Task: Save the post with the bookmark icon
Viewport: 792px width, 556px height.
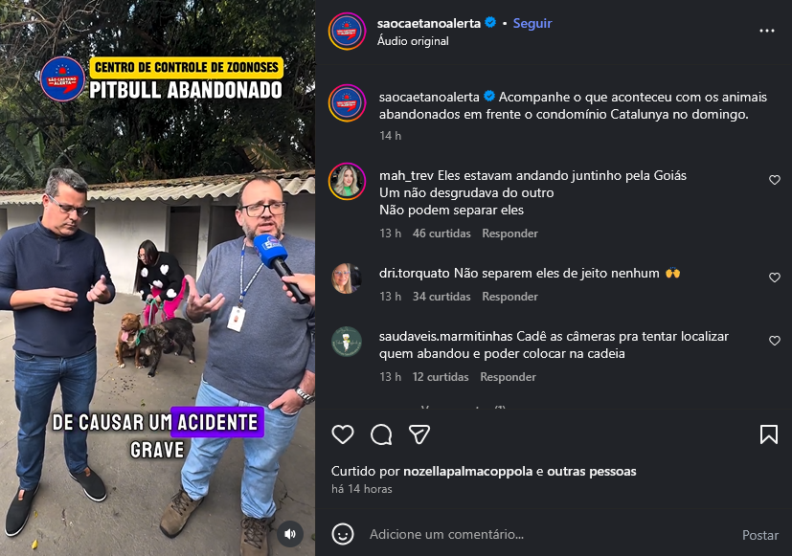Action: pyautogui.click(x=769, y=434)
